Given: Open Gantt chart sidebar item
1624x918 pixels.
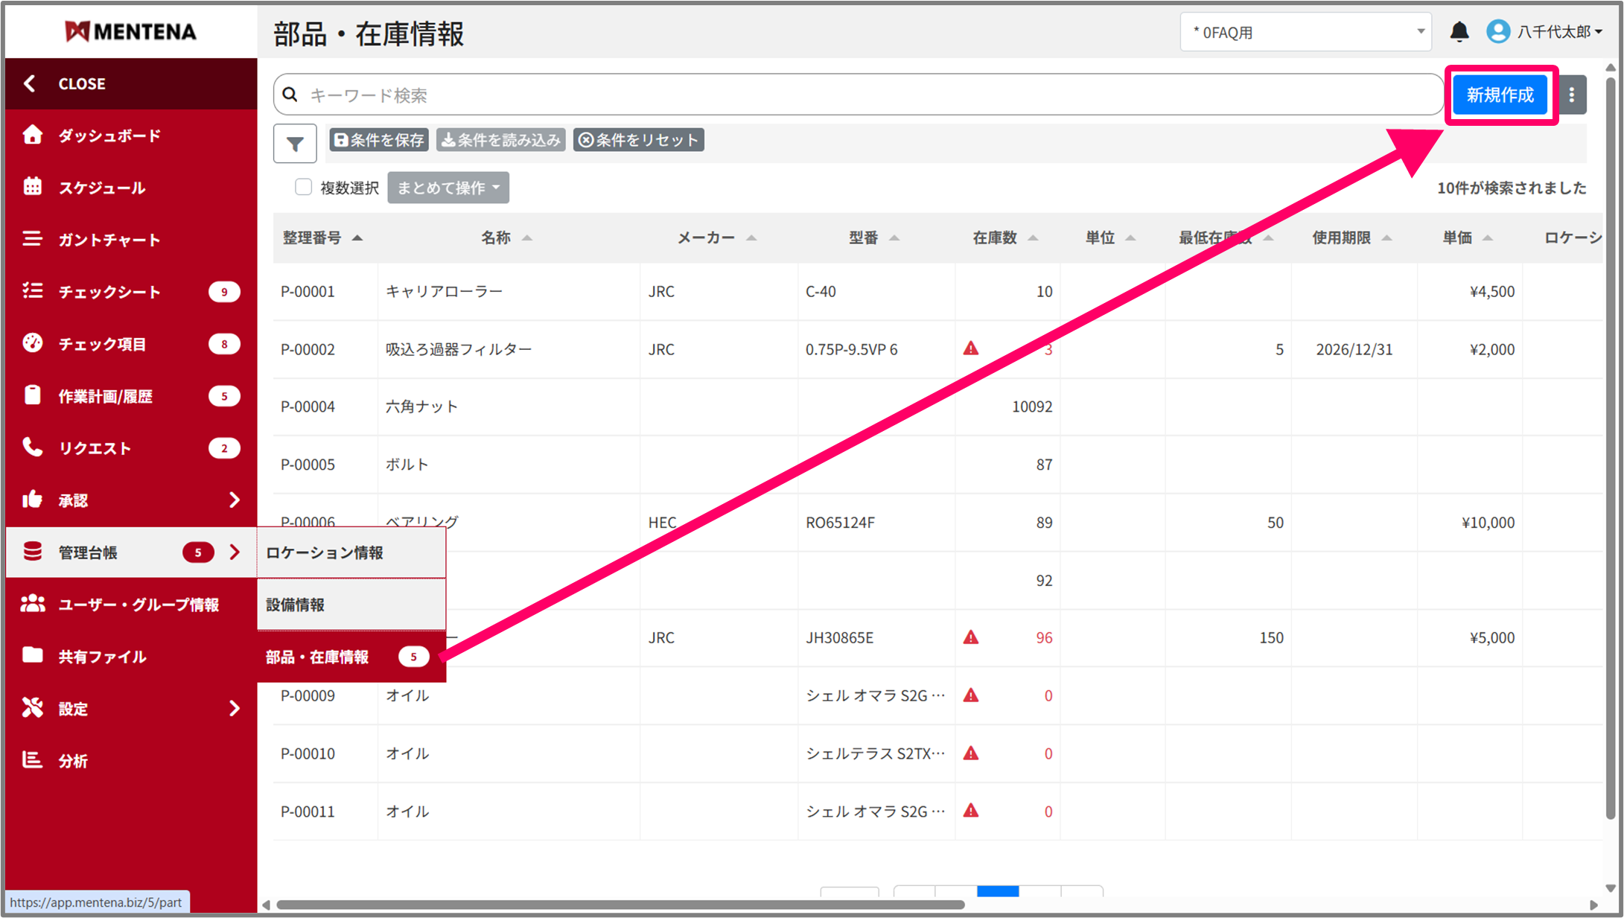Looking at the screenshot, I should (109, 239).
